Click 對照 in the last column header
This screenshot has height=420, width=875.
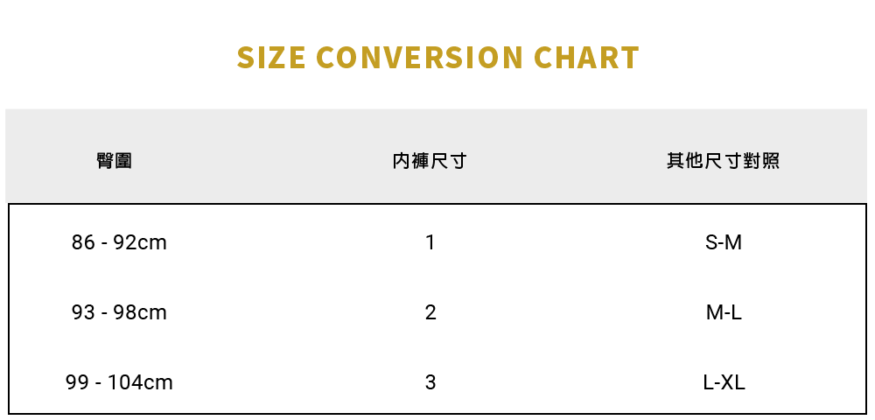click(761, 161)
